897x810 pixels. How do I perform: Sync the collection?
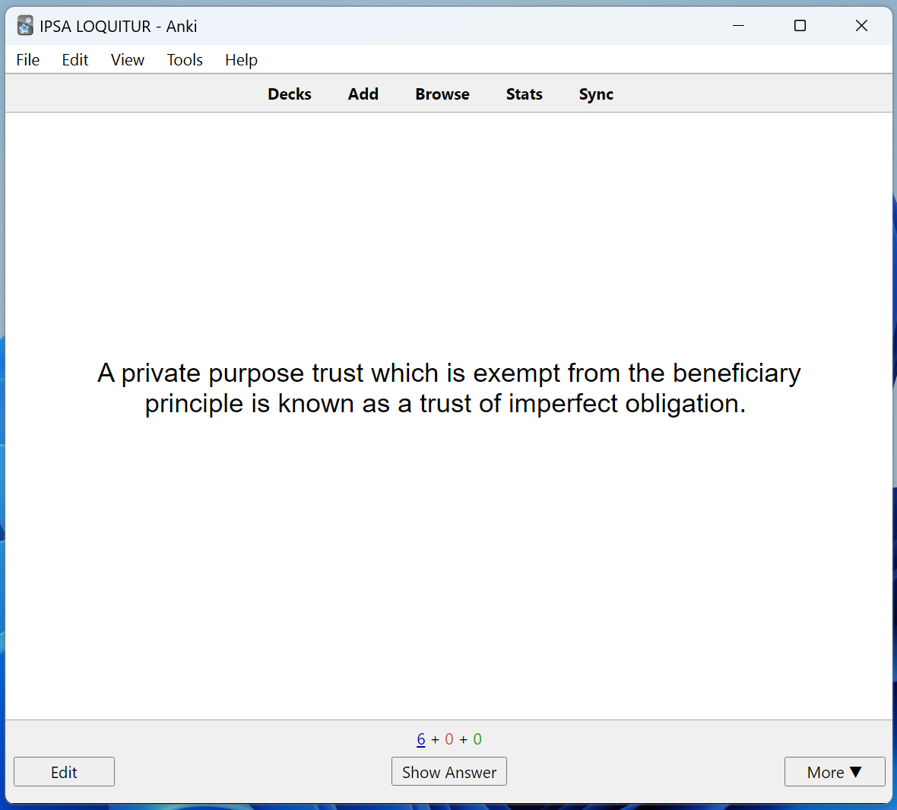[x=596, y=94]
